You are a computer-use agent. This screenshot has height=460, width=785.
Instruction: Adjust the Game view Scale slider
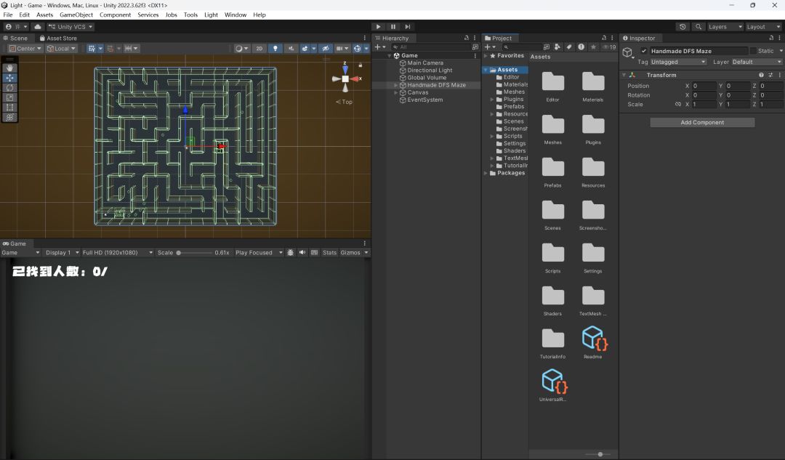194,253
